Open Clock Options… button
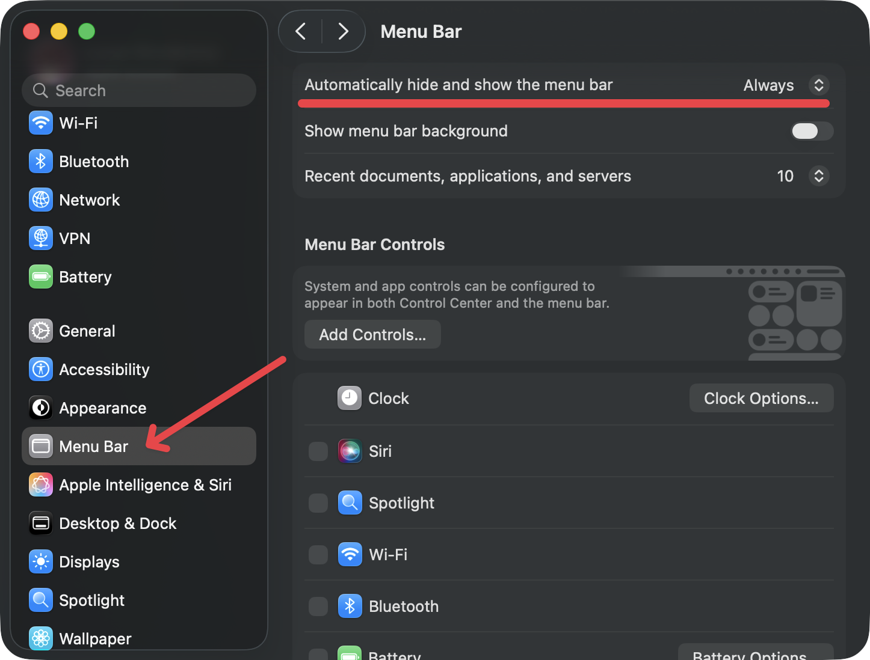 761,398
